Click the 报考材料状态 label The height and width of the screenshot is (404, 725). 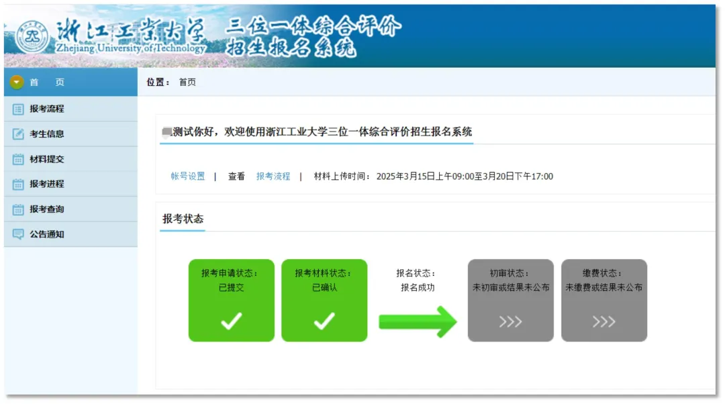click(323, 273)
